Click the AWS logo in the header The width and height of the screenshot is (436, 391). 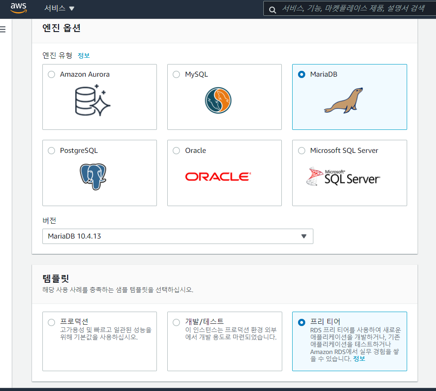18,8
